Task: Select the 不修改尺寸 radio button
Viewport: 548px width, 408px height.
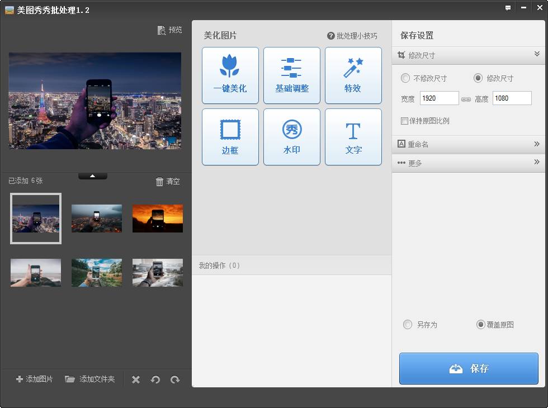Action: coord(406,78)
